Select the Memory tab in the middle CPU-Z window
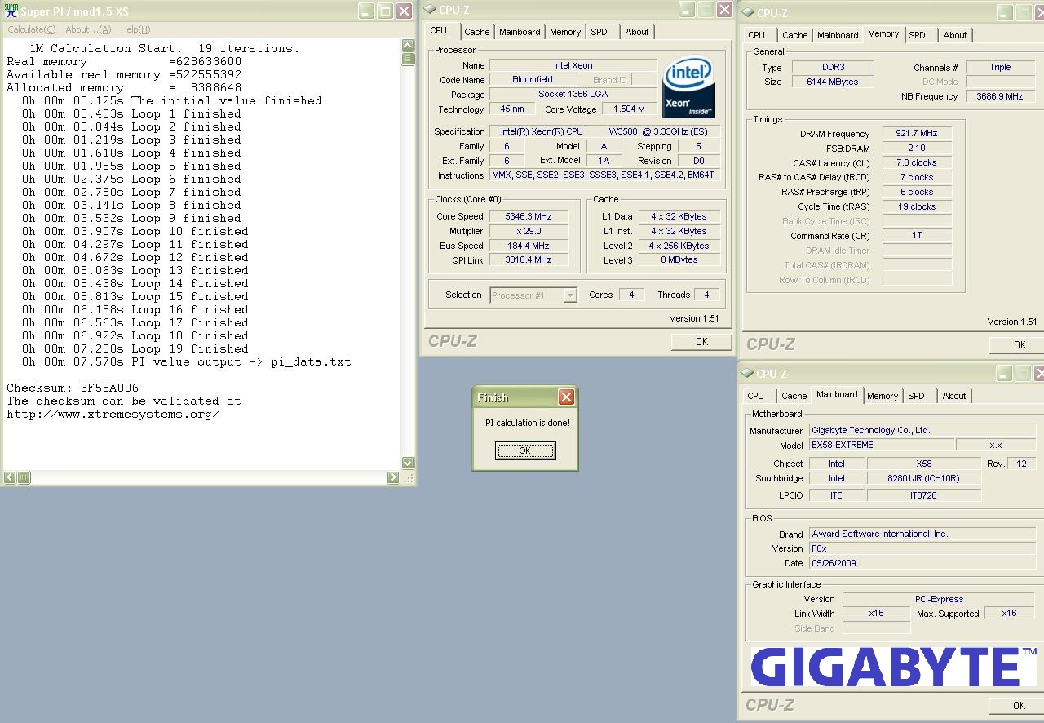 coord(565,32)
